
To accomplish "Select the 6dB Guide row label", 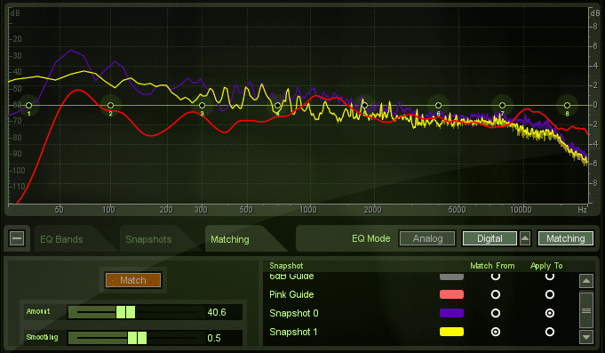I will (x=291, y=277).
